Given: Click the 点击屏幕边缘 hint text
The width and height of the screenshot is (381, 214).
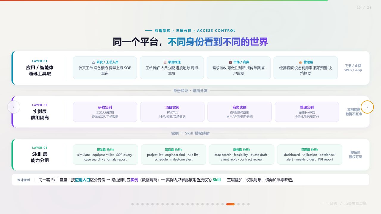Looking at the screenshot, I should tap(355, 203).
